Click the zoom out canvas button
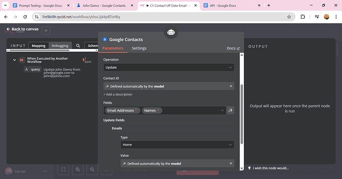The width and height of the screenshot is (342, 179). pyautogui.click(x=92, y=170)
